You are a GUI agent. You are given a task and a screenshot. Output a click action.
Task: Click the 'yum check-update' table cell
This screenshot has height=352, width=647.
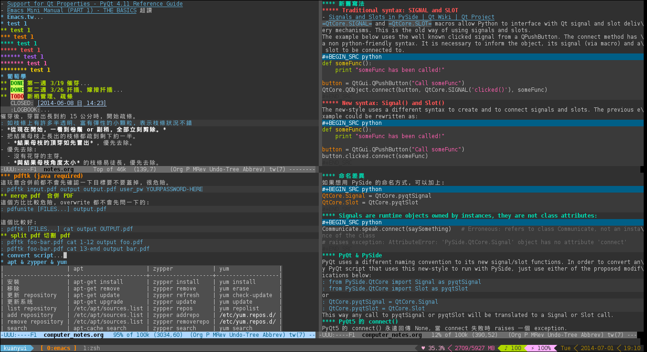click(x=246, y=295)
